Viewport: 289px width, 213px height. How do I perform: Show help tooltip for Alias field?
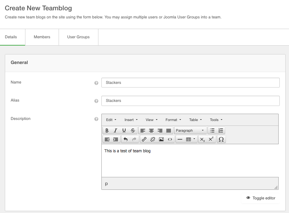point(96,101)
